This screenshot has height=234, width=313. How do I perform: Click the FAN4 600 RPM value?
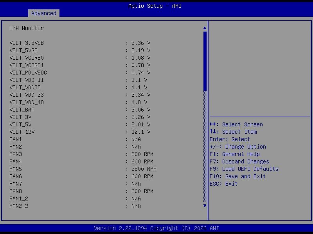pos(142,161)
